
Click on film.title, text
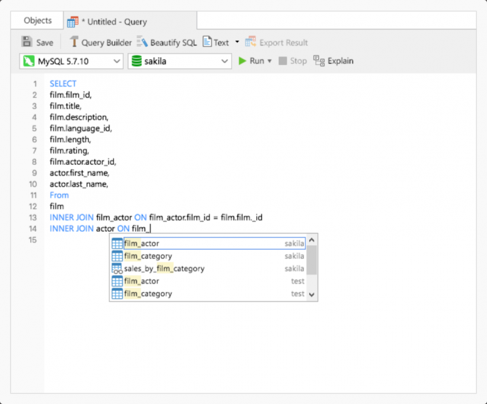[x=66, y=106]
